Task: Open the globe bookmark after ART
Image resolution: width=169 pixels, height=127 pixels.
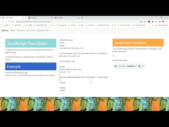Action: click(x=30, y=25)
